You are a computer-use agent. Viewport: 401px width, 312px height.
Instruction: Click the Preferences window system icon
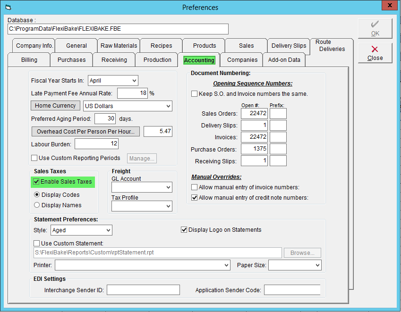click(x=8, y=8)
